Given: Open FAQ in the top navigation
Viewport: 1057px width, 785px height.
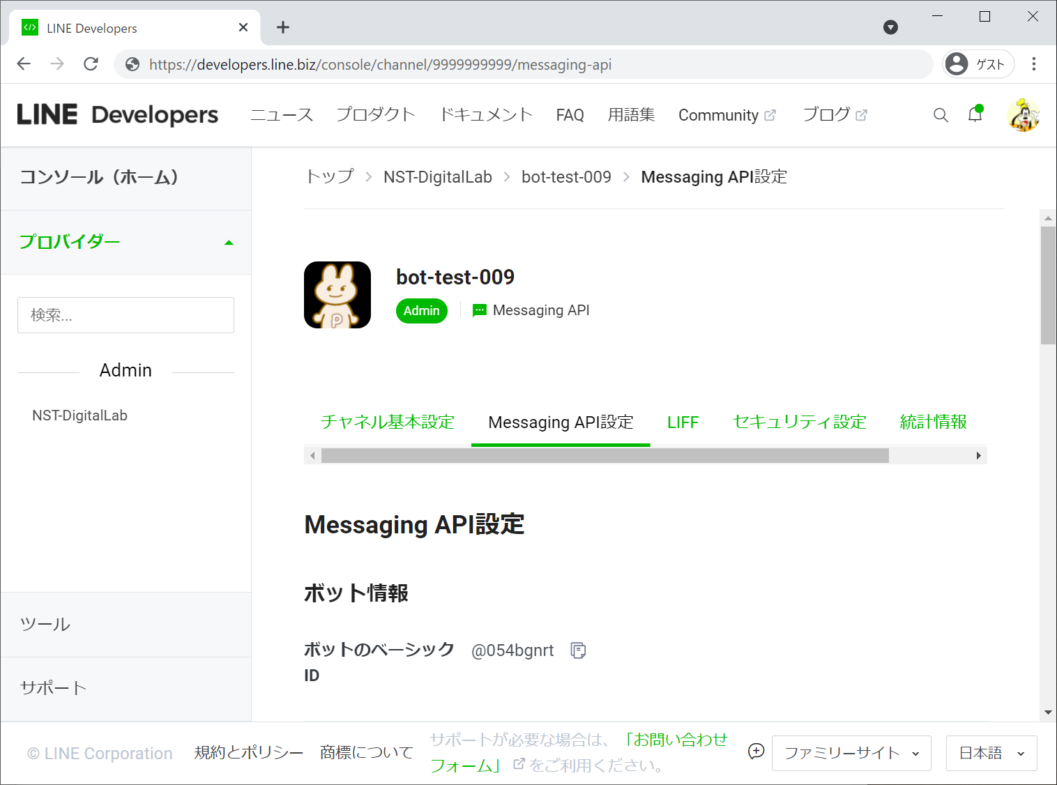Looking at the screenshot, I should tap(570, 115).
